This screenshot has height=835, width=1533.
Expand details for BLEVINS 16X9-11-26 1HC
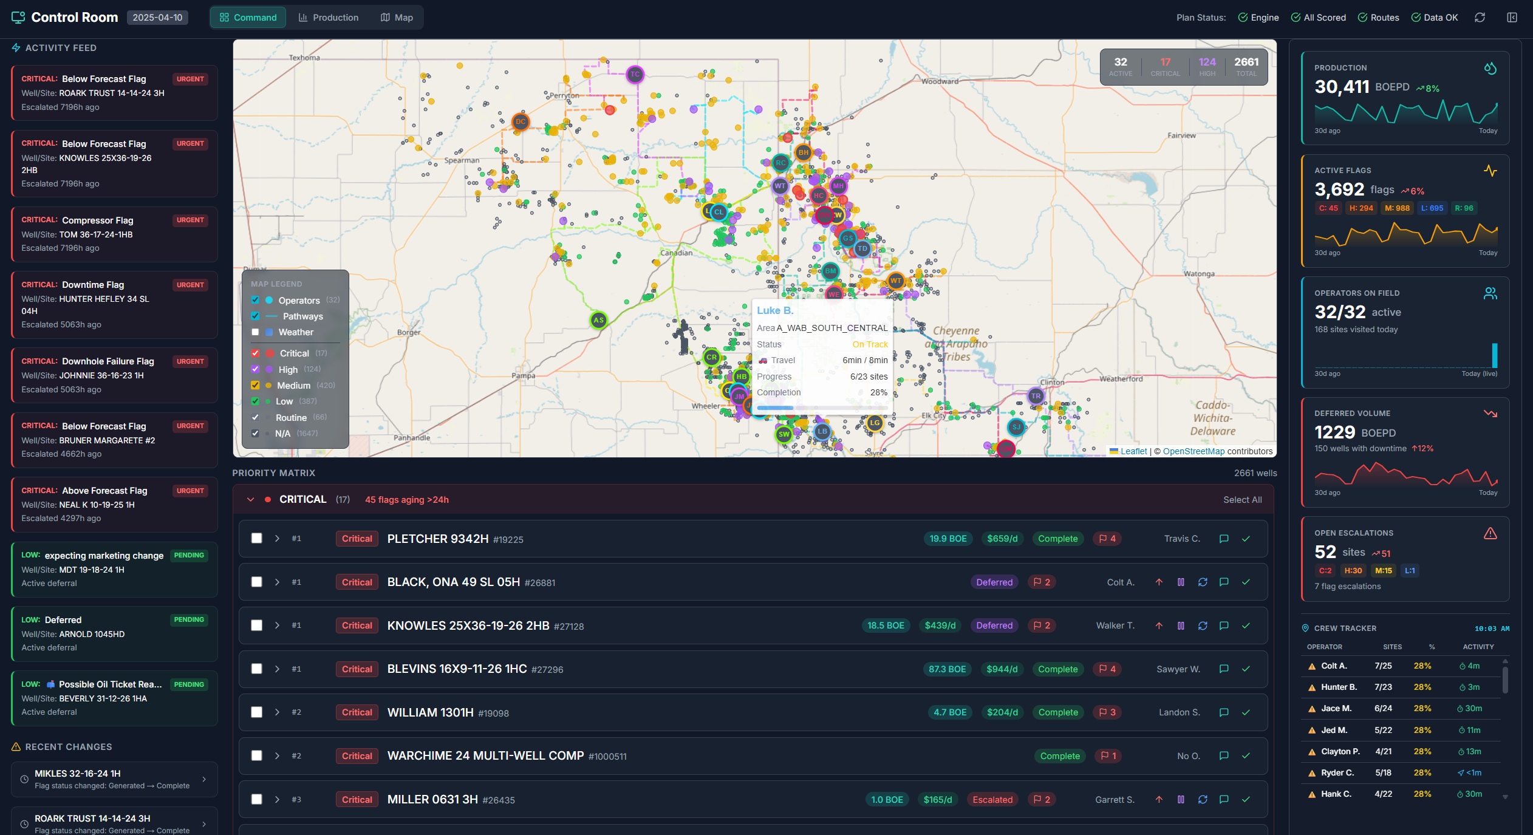click(278, 669)
